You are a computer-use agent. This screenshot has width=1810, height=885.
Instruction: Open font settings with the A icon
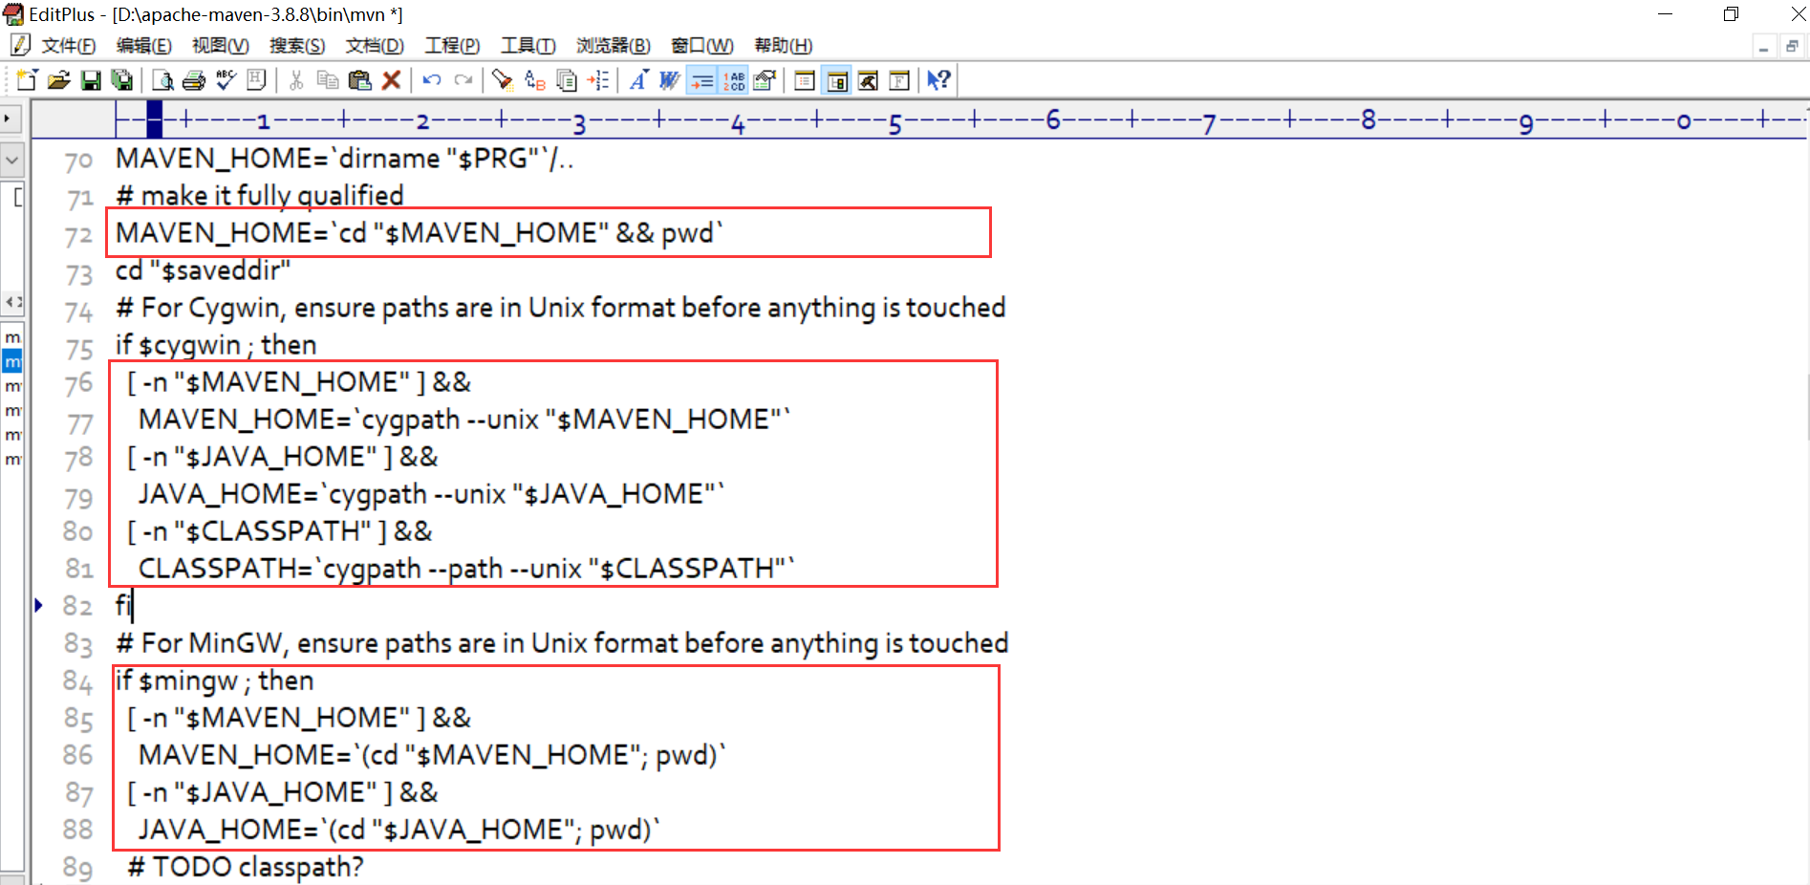638,80
